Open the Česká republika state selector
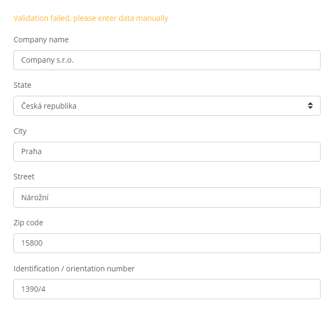Screen dimensions: 335x319 coord(167,106)
